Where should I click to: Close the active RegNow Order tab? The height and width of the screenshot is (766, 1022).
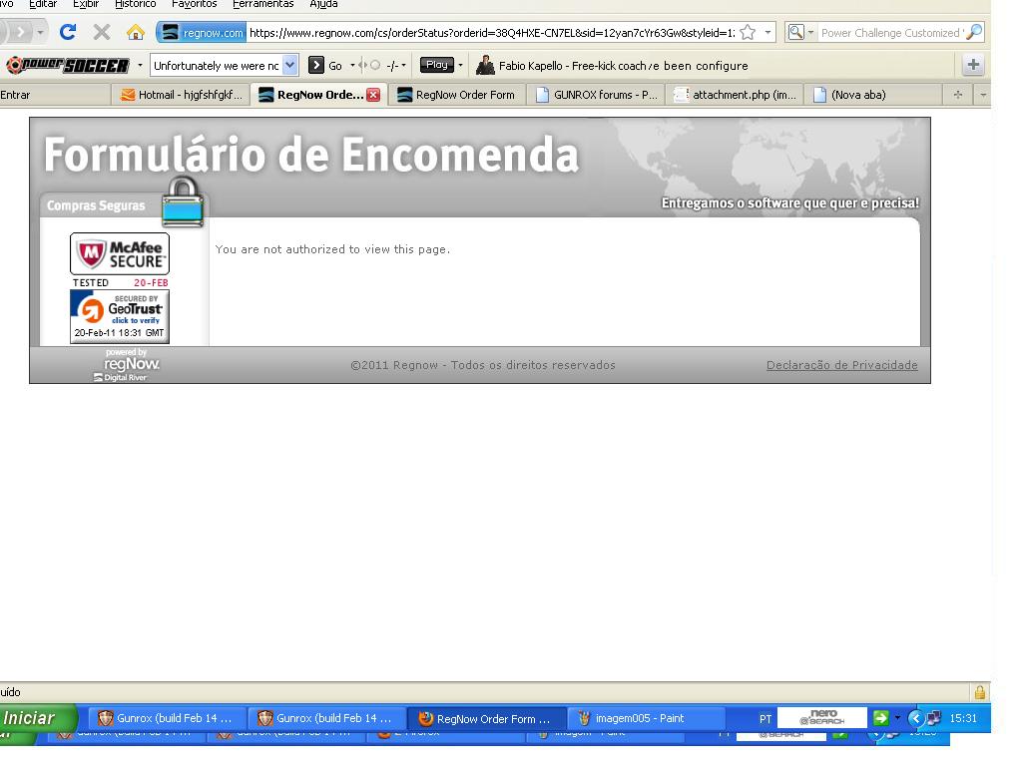373,95
